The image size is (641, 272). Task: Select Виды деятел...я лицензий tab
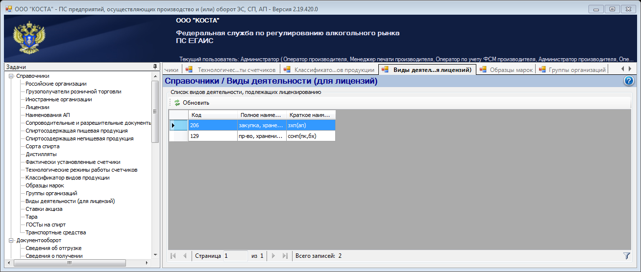[427, 69]
